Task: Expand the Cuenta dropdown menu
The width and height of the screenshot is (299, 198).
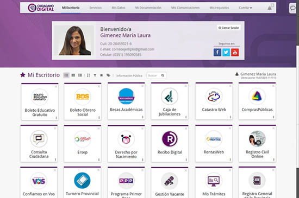Action: tap(245, 8)
